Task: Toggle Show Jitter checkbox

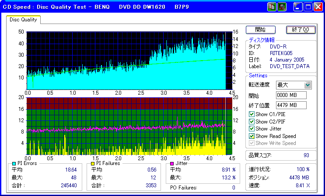Action: (252, 129)
